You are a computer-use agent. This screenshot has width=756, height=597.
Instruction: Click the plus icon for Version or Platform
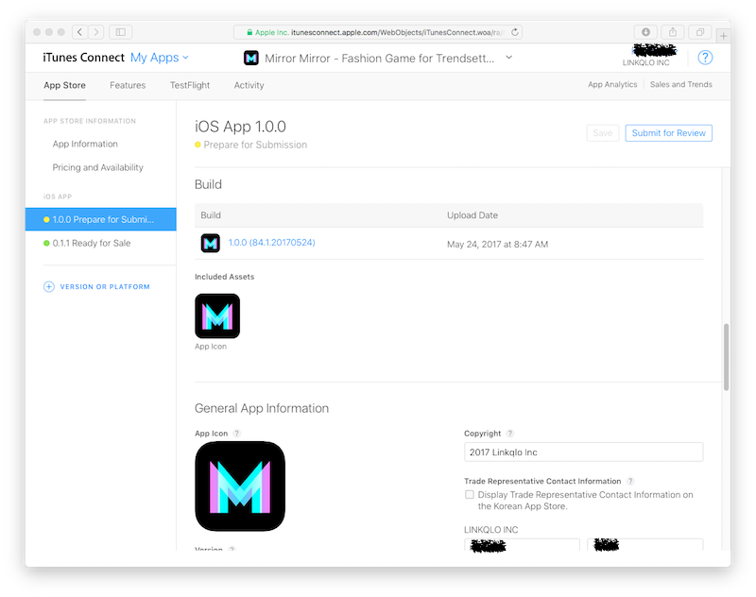click(x=49, y=287)
